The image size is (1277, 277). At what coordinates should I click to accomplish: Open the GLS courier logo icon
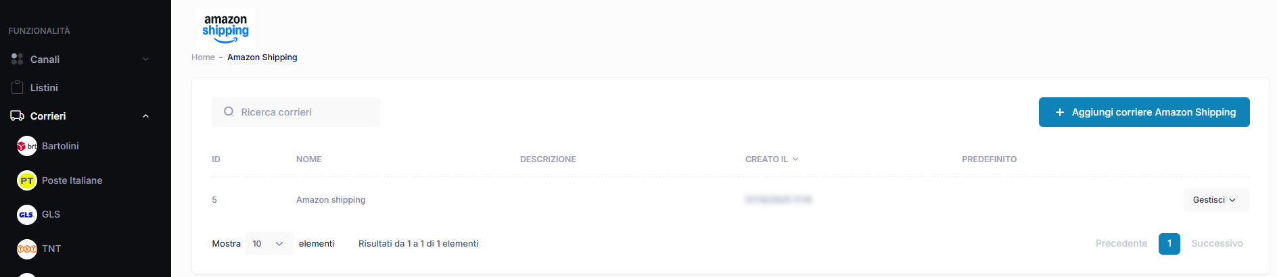(27, 214)
